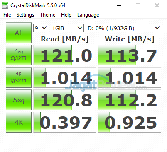Click the empty comment field at bottom

coord(83,142)
